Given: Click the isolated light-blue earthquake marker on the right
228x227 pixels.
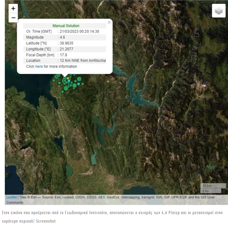Looking at the screenshot, I should pos(78,84).
